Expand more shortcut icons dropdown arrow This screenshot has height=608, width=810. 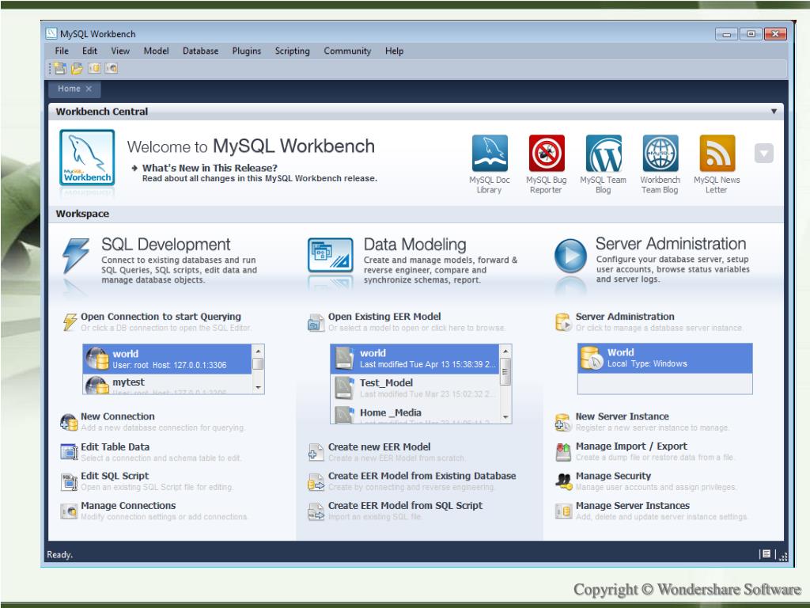pyautogui.click(x=764, y=153)
